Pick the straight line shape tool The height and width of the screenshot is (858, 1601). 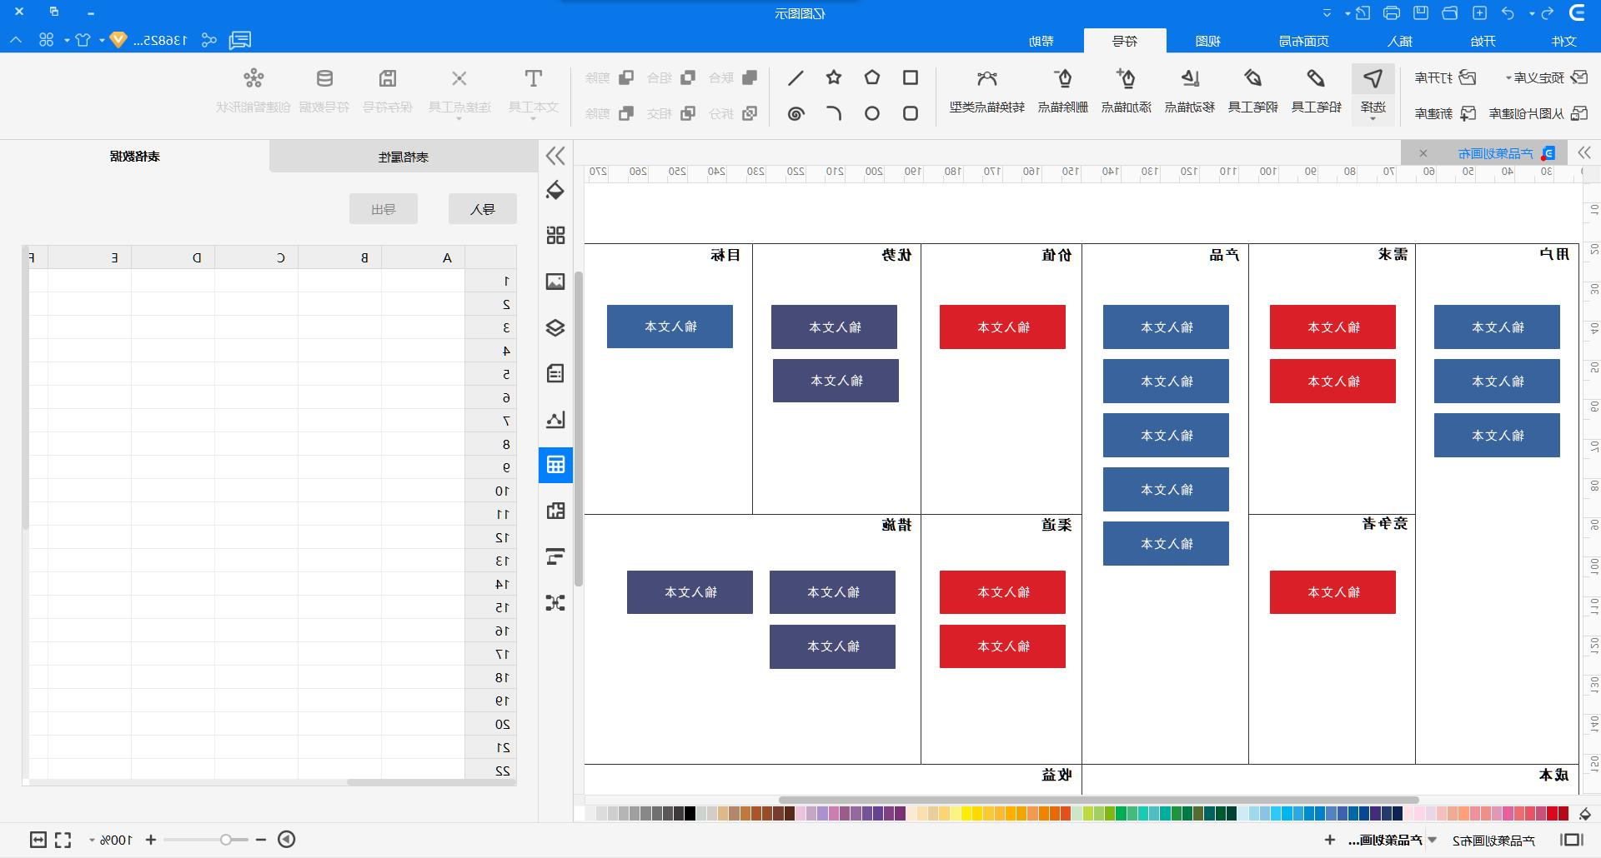pos(795,77)
